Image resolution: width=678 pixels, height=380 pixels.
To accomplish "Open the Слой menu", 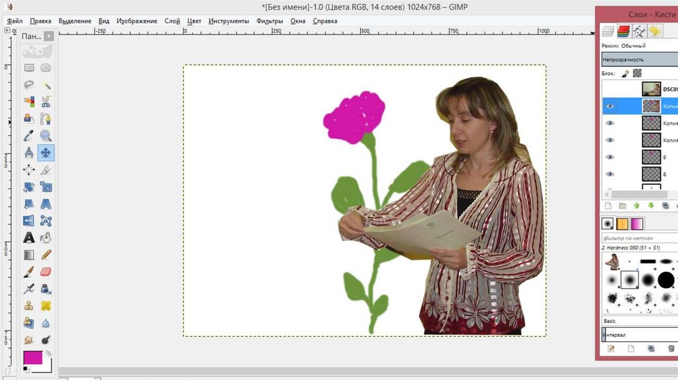I will pos(172,21).
